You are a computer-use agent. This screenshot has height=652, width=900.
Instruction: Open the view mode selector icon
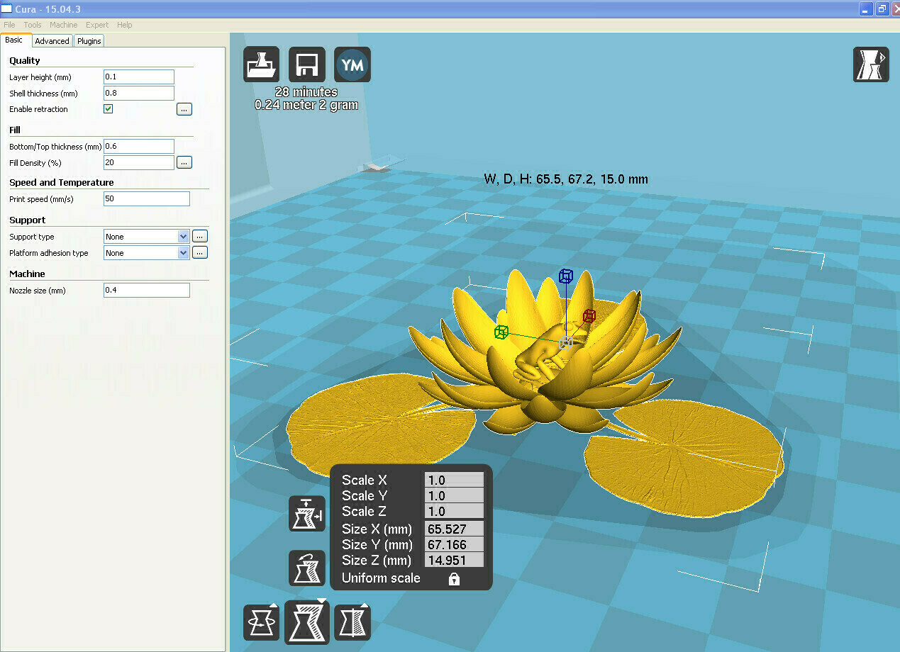tap(870, 64)
